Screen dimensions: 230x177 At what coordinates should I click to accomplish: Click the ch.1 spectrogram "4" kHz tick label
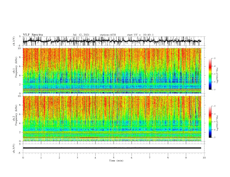pos(20,75)
